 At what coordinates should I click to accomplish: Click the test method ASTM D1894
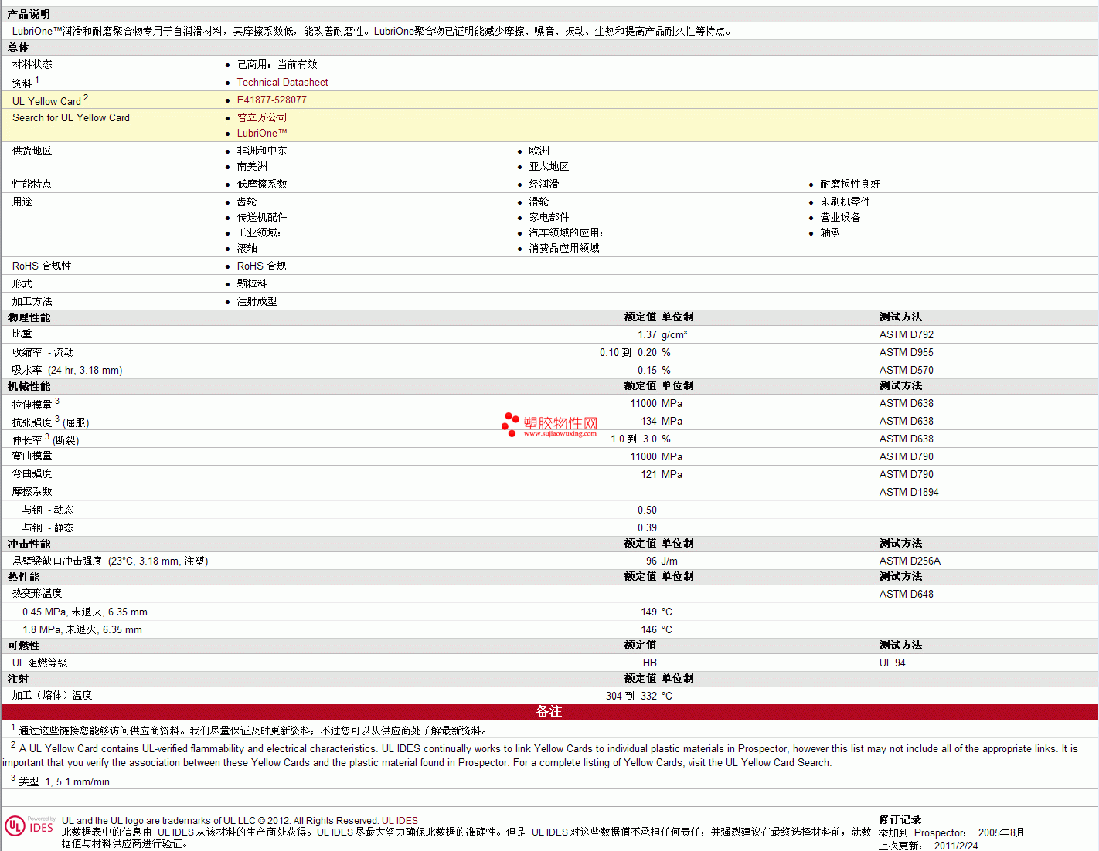[909, 492]
